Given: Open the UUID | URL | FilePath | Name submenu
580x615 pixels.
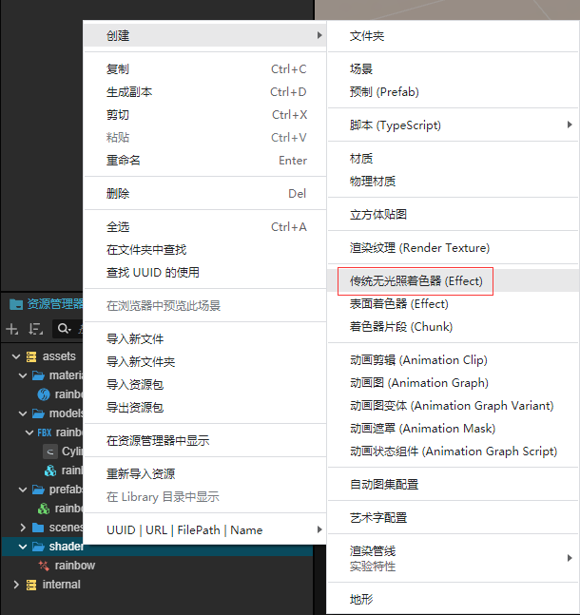Looking at the screenshot, I should [204, 529].
